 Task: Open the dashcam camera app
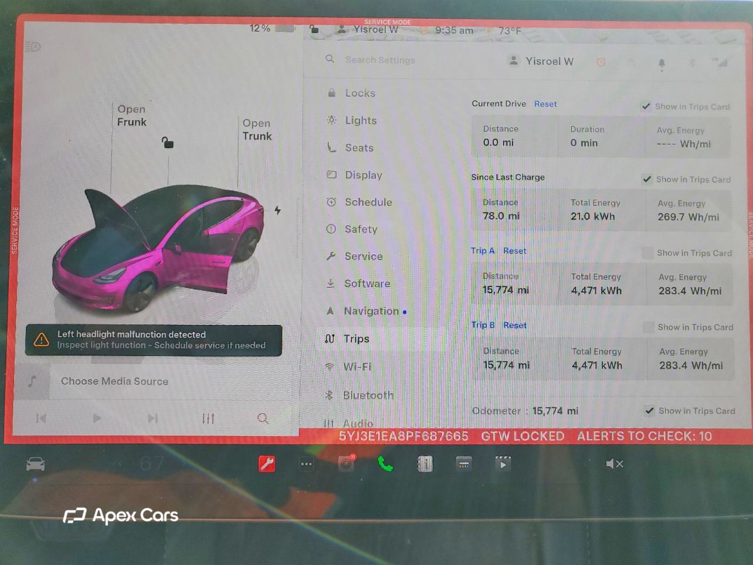pyautogui.click(x=346, y=463)
